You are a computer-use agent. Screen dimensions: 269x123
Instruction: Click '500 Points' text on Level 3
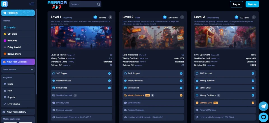[244, 18]
